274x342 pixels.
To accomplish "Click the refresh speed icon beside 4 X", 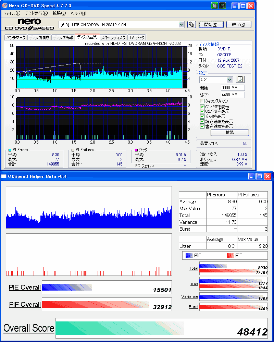I will point(240,80).
